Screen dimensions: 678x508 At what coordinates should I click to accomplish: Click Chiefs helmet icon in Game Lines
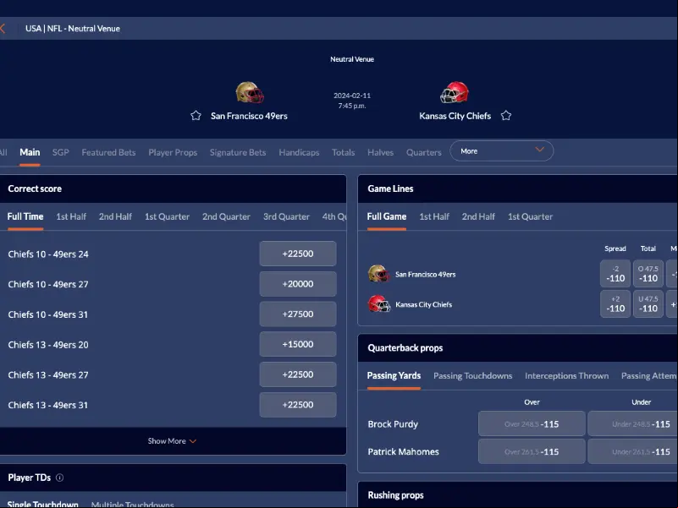click(378, 303)
